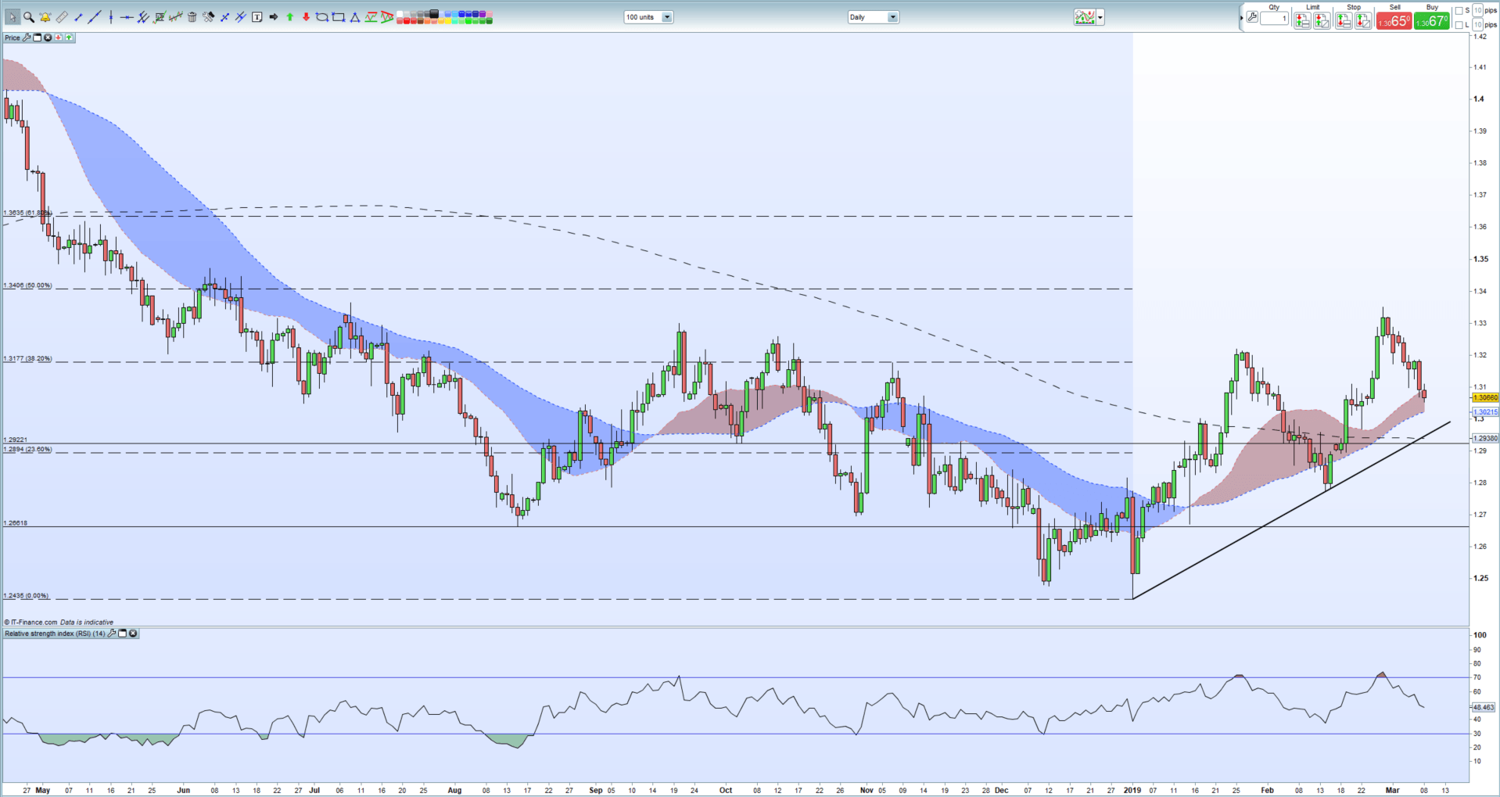The image size is (1500, 797).
Task: Select the red triangle pattern tool
Action: tap(387, 17)
